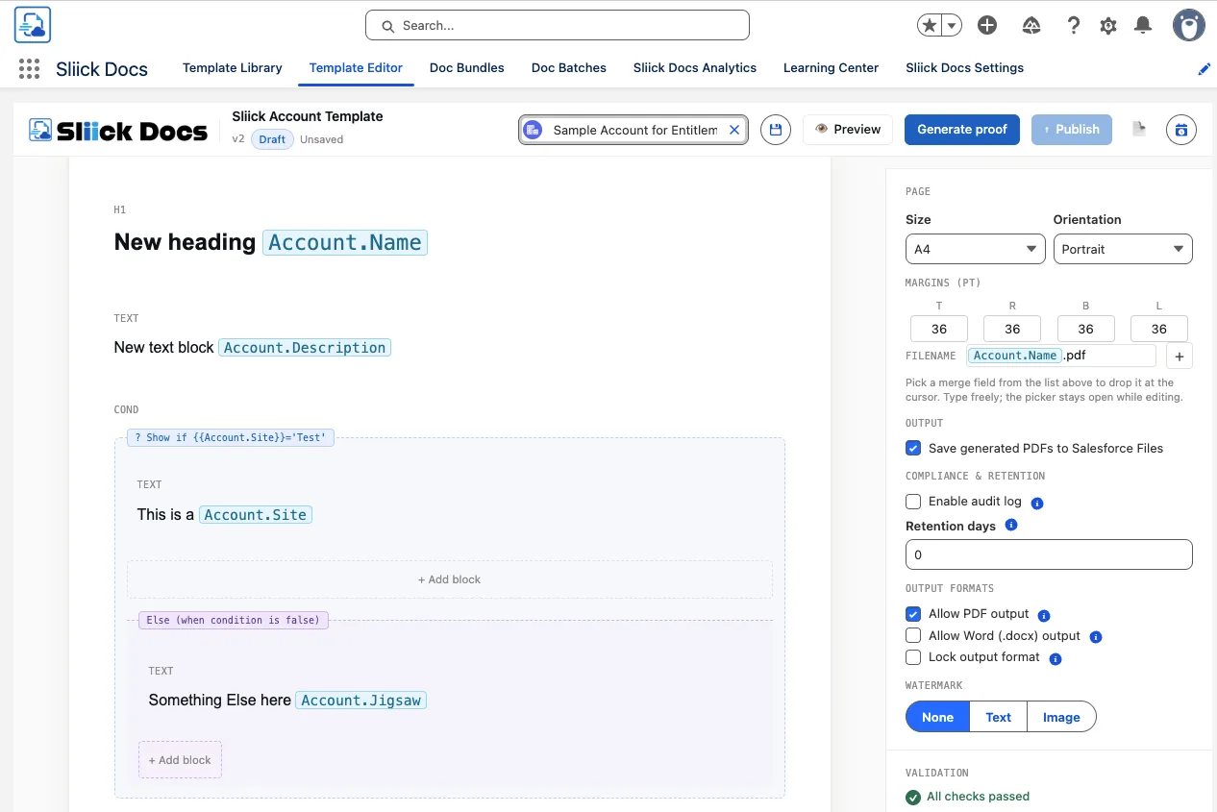1217x812 pixels.
Task: Check Lock output format
Action: [x=913, y=657]
